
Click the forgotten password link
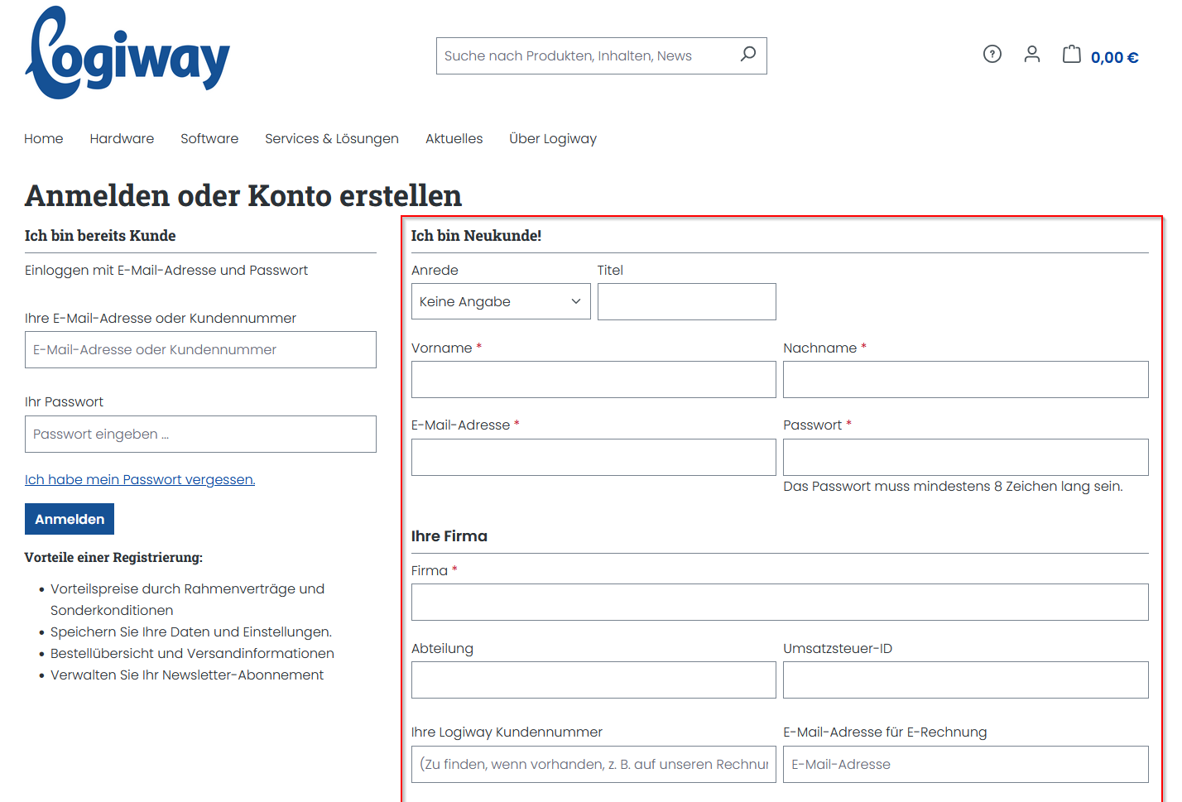click(x=140, y=480)
